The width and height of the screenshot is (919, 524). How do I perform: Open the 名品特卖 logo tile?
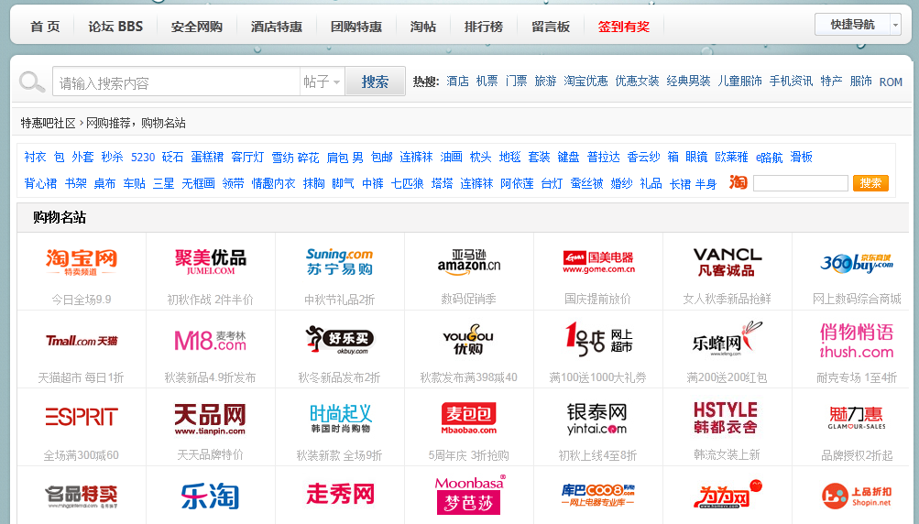pos(82,497)
